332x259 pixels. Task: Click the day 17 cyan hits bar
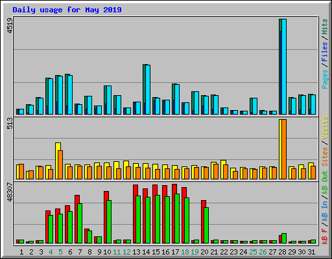tap(177, 99)
